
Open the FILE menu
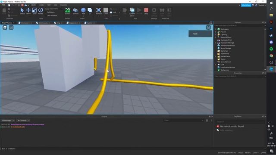(x=3, y=5)
